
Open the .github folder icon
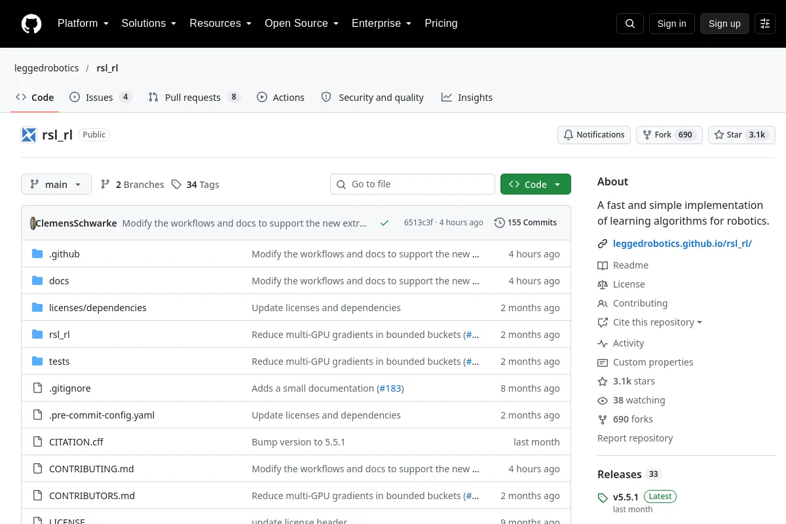tap(37, 254)
